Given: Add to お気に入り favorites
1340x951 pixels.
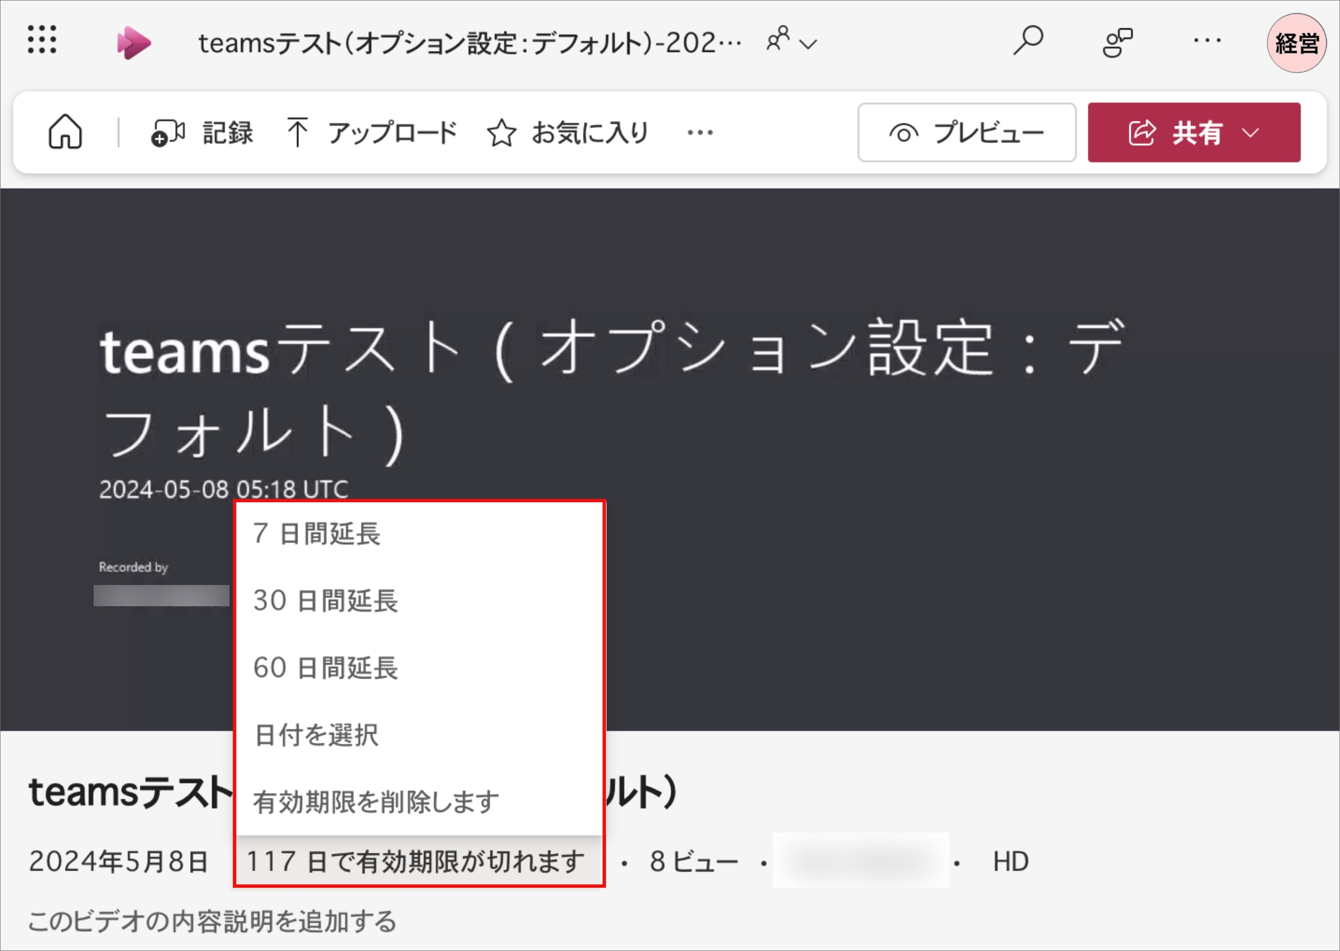Looking at the screenshot, I should click(x=568, y=133).
